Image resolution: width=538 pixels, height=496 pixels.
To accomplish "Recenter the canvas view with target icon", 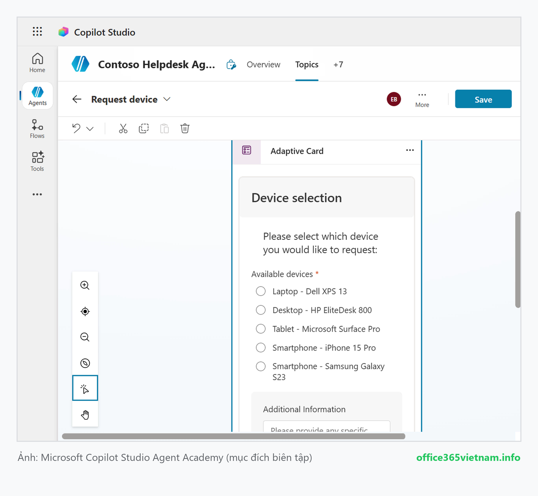I will click(85, 311).
